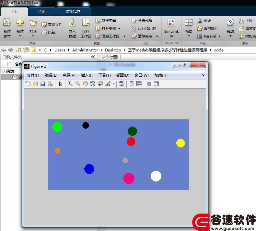Click the Help (帮助) question mark icon

(x=230, y=23)
